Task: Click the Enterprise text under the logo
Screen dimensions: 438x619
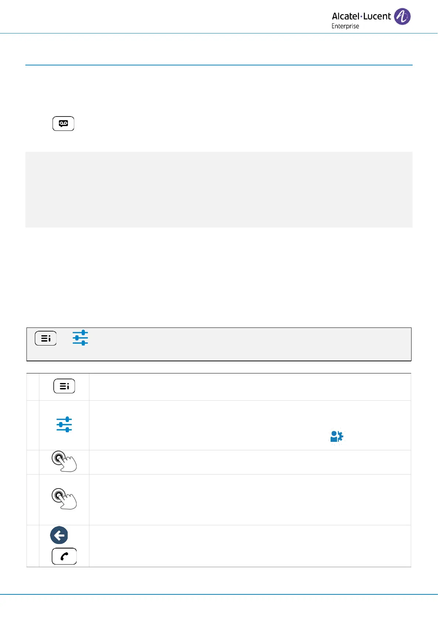Action: [x=345, y=26]
